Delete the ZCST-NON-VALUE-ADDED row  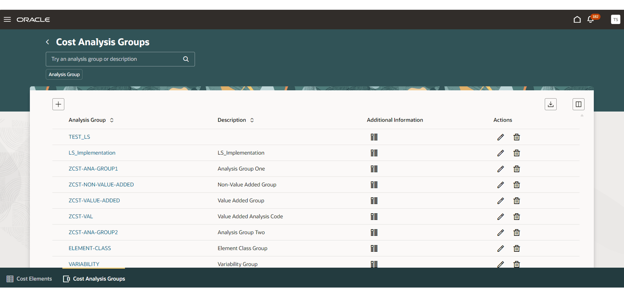tap(516, 185)
